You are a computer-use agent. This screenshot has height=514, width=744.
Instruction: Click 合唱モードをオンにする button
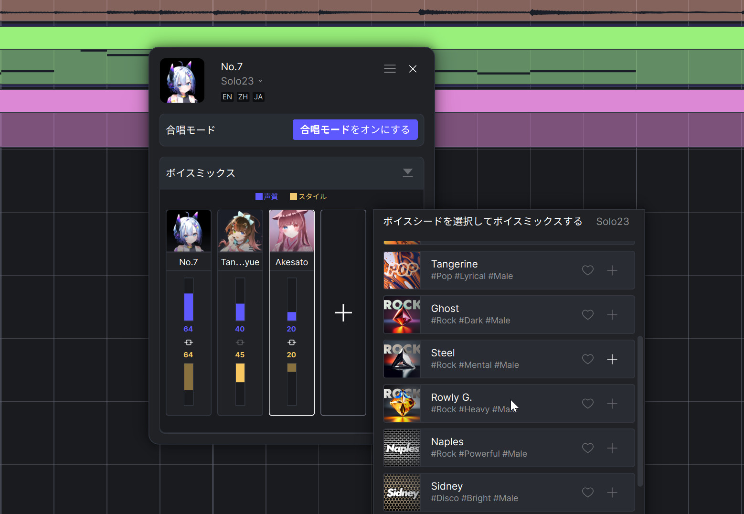click(x=355, y=130)
